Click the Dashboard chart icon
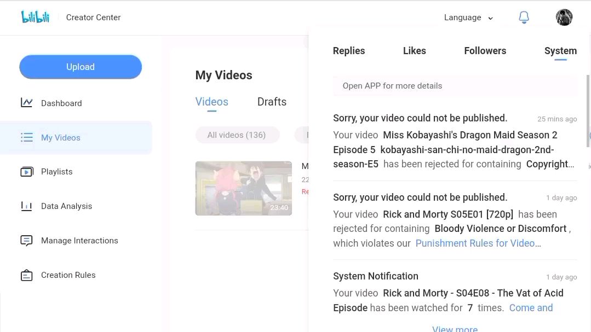Image resolution: width=591 pixels, height=332 pixels. [x=26, y=103]
